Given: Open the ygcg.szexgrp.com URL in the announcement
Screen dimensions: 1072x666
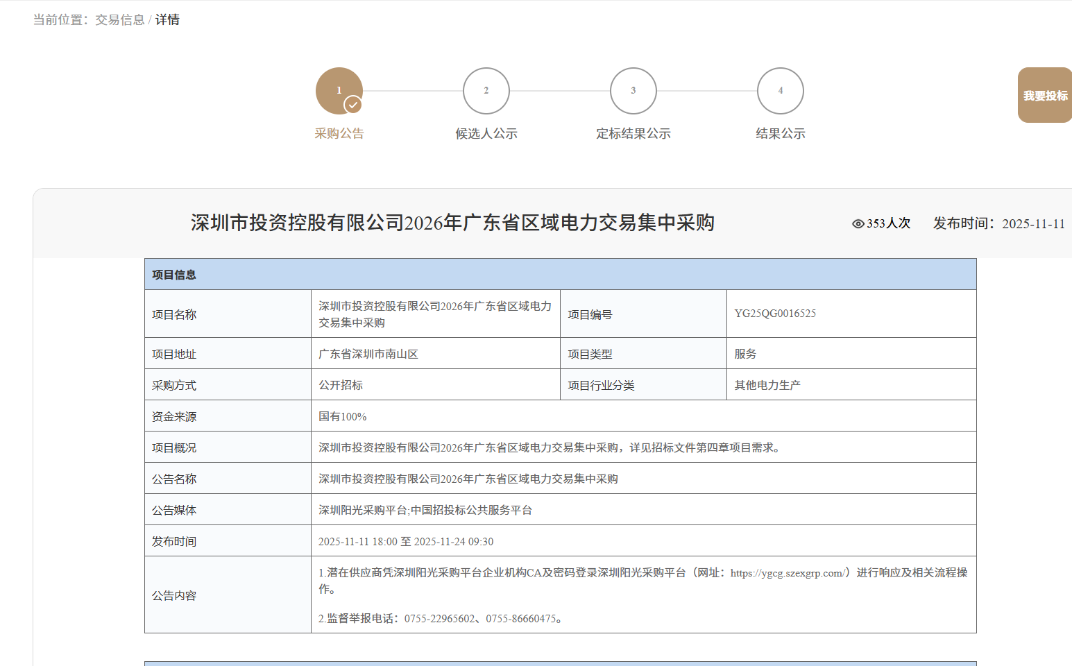Looking at the screenshot, I should tap(787, 573).
